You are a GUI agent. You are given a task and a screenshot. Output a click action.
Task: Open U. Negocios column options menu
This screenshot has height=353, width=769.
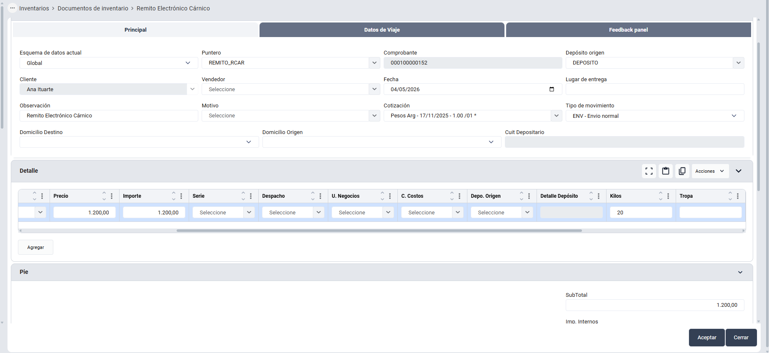[x=390, y=196]
